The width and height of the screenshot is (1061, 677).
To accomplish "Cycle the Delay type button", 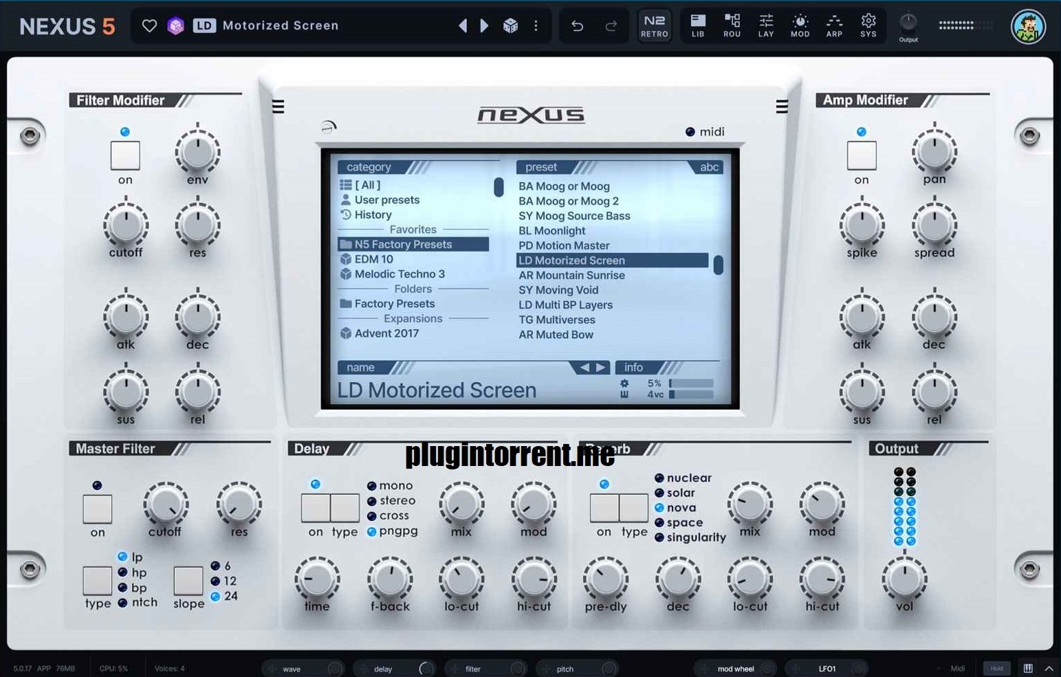I will (x=344, y=508).
